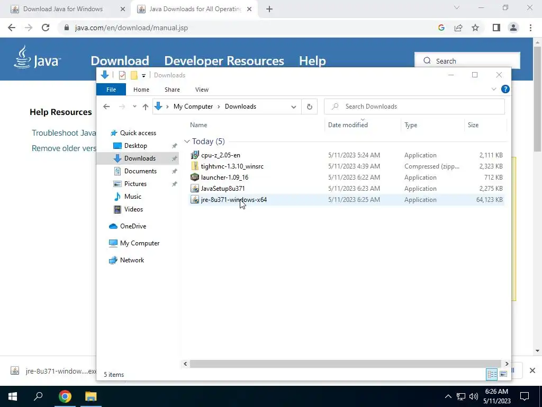Click the share page icon in Chrome
Viewport: 542px width, 407px height.
click(x=458, y=28)
